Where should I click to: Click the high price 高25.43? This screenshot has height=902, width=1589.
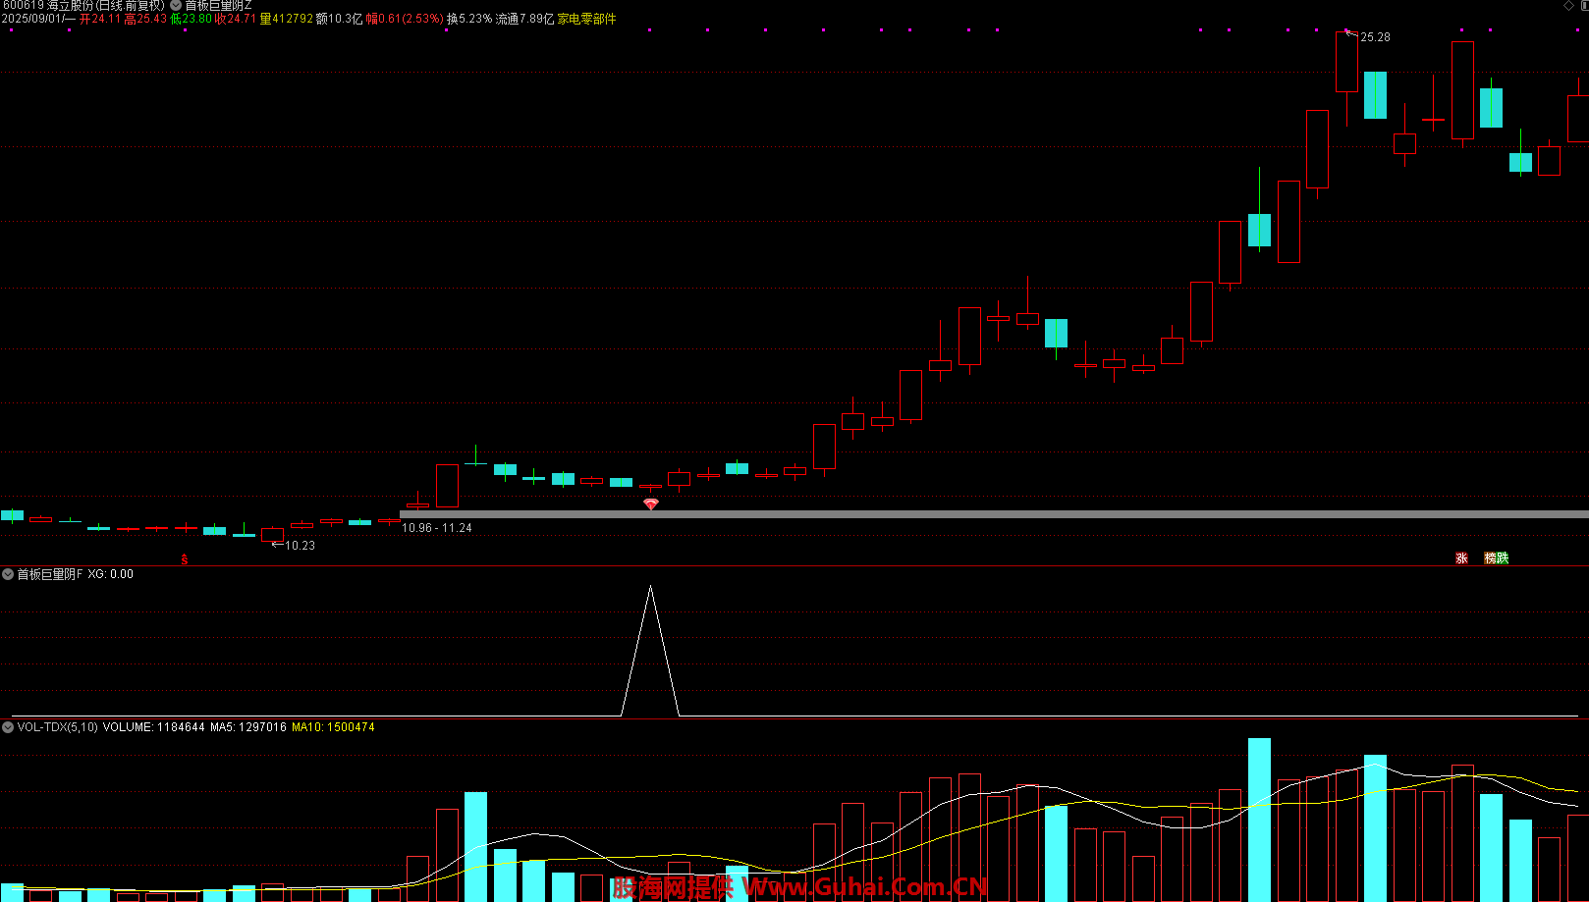point(145,19)
